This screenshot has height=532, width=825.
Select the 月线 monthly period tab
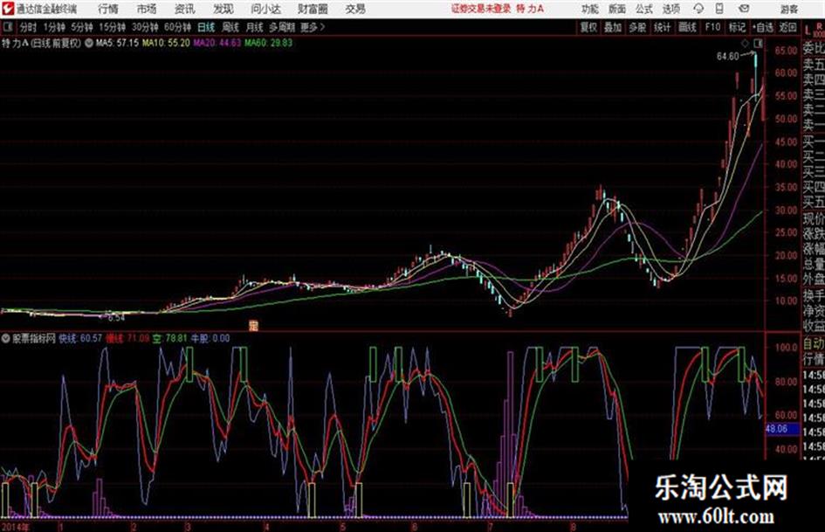(x=255, y=27)
